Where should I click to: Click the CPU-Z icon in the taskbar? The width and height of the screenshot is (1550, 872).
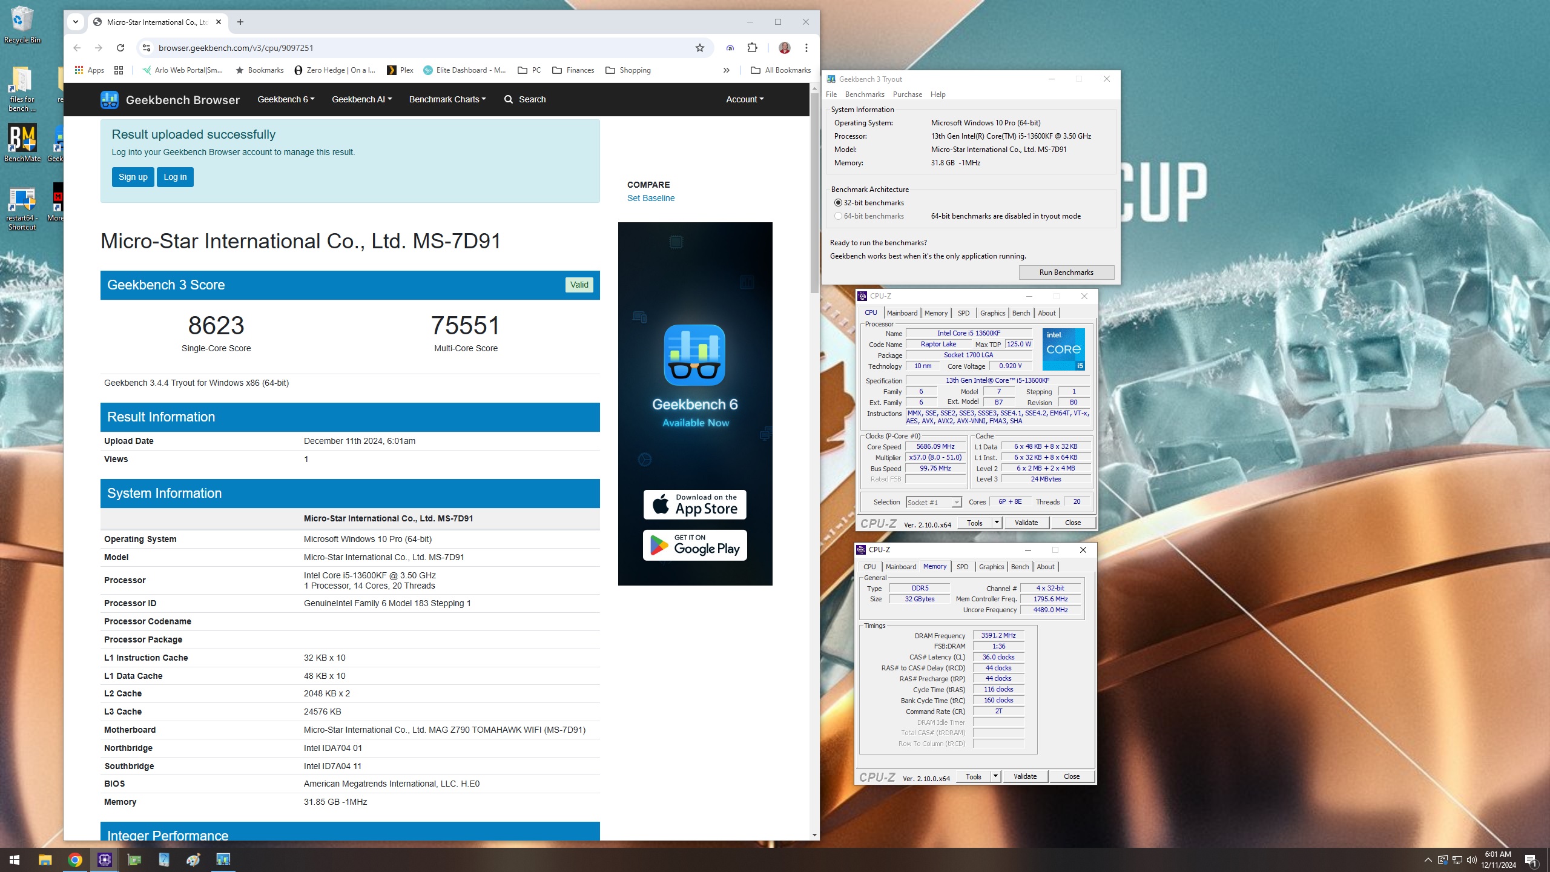point(105,860)
